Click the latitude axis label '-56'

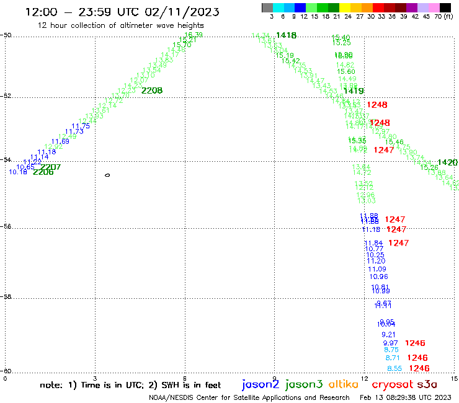click(6, 226)
